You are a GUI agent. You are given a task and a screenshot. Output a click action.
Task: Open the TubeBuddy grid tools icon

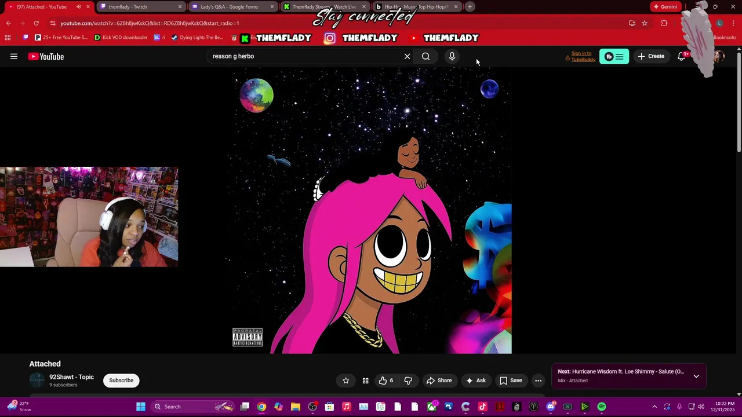[366, 381]
